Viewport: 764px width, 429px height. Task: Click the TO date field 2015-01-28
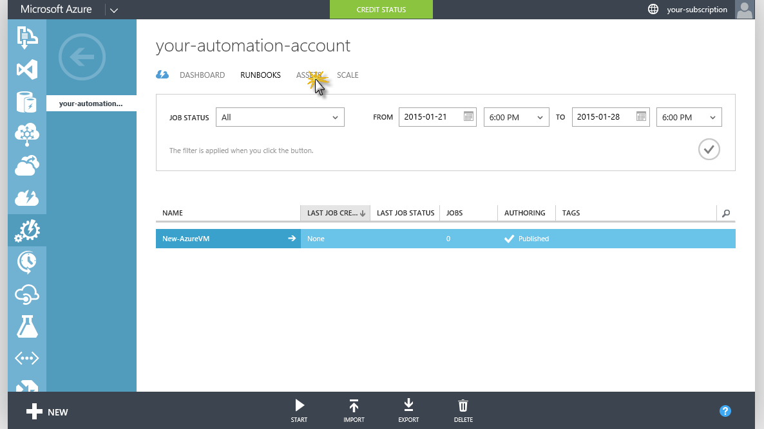[x=611, y=116]
